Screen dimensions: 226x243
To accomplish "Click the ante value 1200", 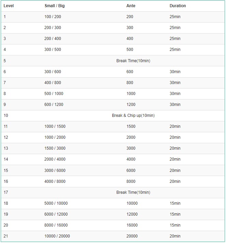I will click(x=131, y=105).
